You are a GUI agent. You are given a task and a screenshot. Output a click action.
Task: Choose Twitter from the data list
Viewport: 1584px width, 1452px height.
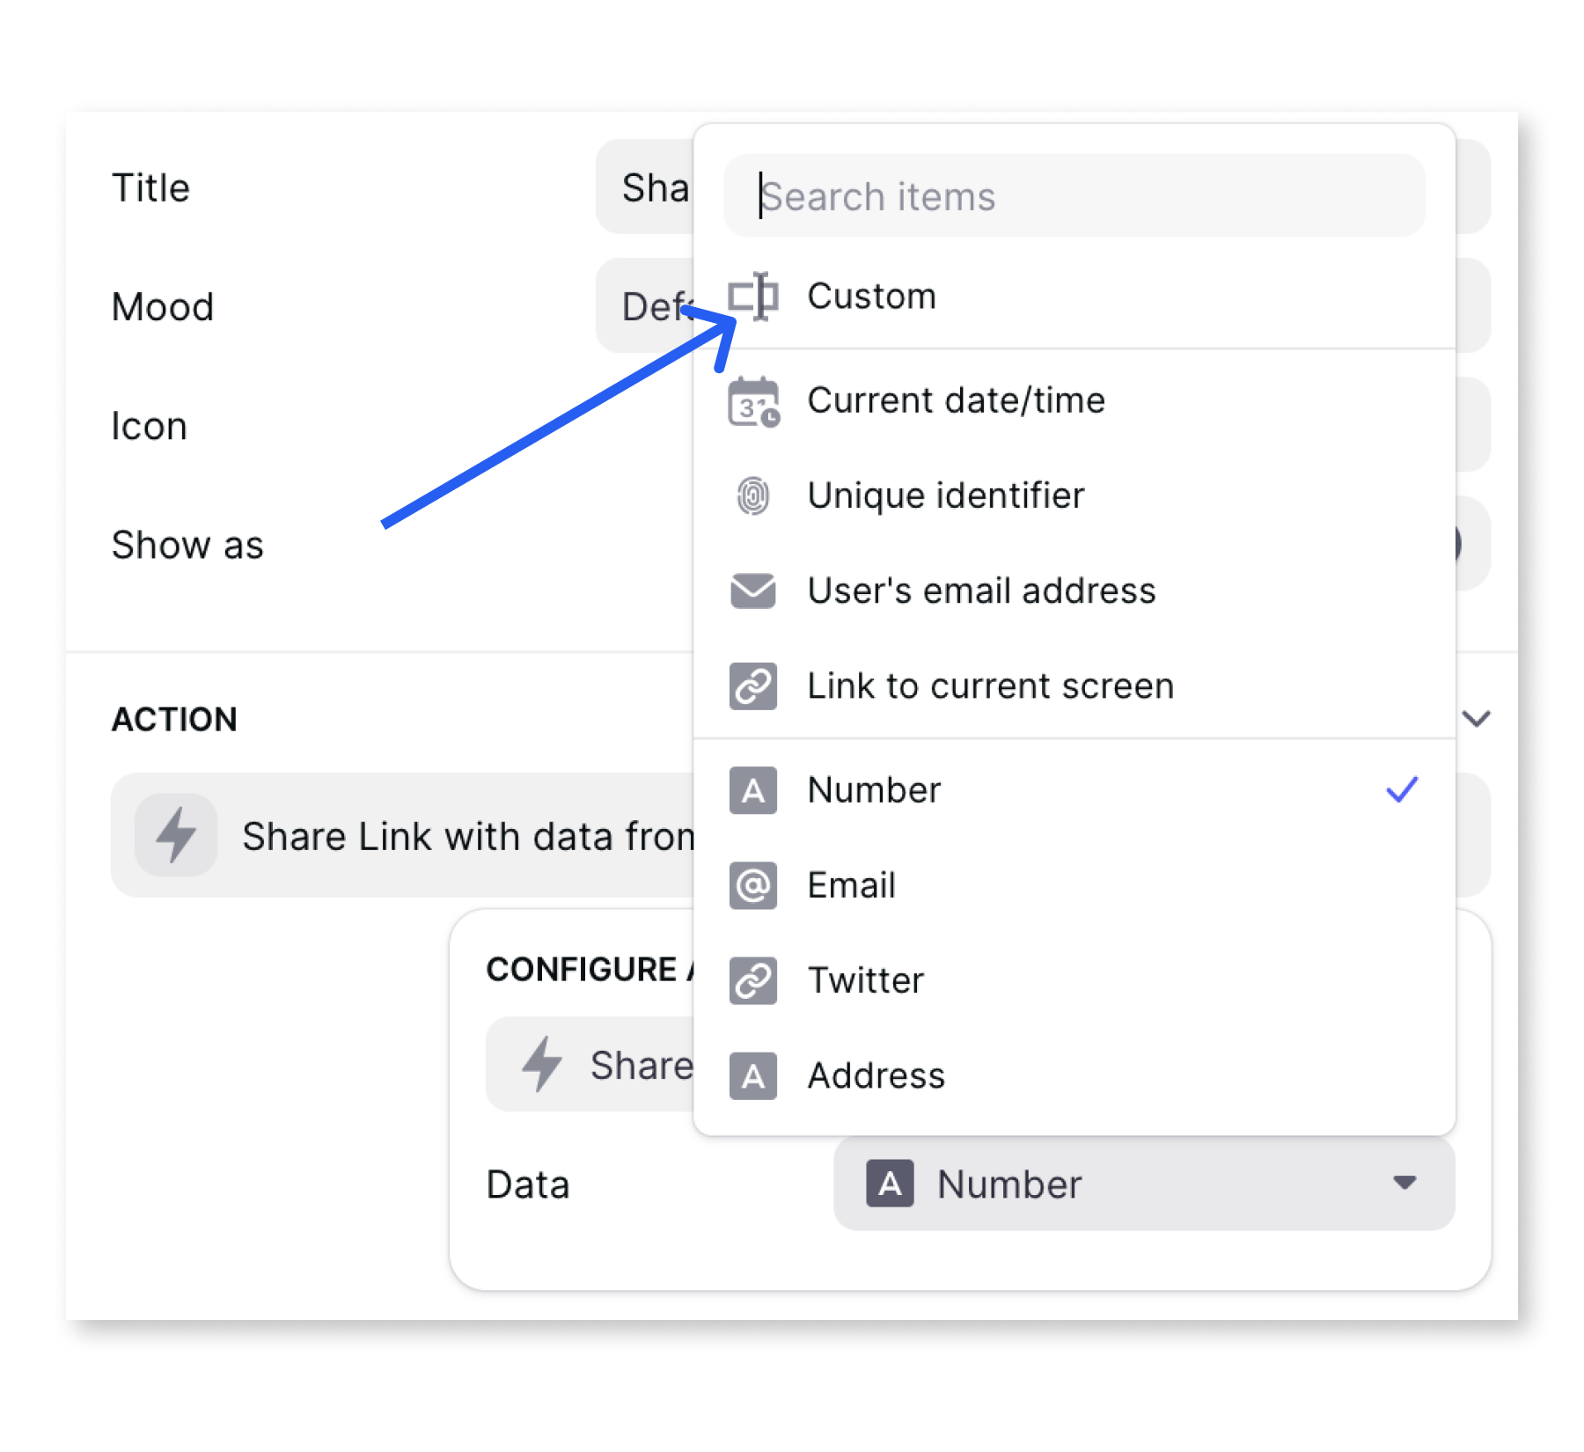click(867, 980)
